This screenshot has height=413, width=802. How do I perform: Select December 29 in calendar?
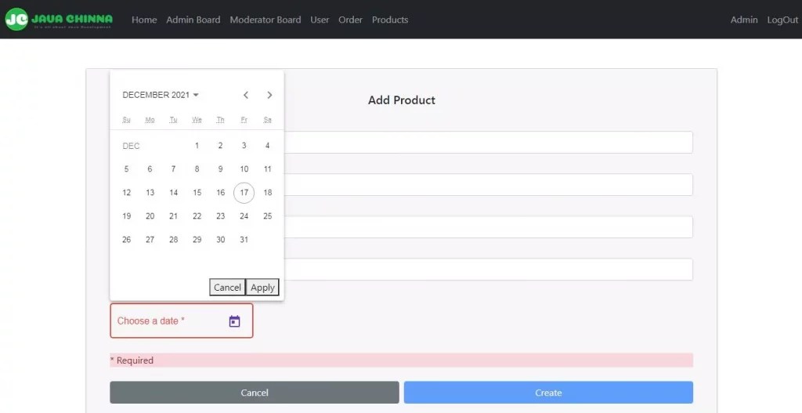click(197, 240)
